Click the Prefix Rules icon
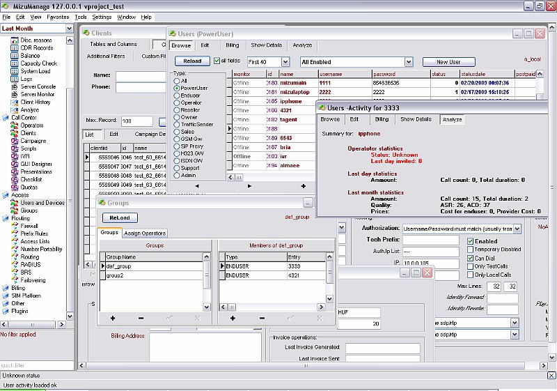 pyautogui.click(x=14, y=234)
